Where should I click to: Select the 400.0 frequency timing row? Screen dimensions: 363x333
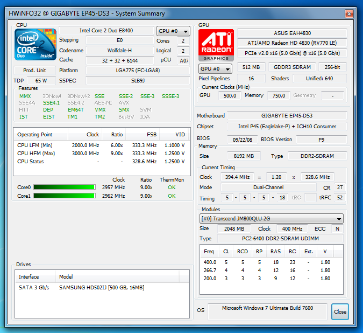click(x=271, y=262)
